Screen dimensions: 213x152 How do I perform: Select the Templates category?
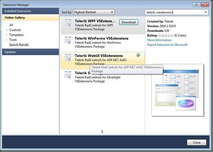point(16,35)
